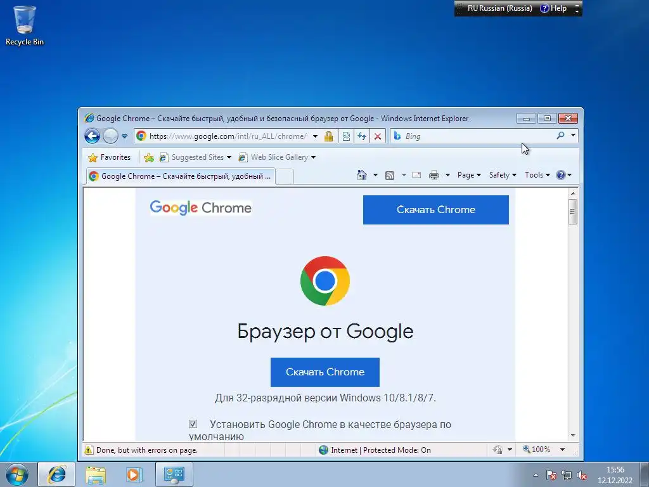Expand the Home button dropdown arrow
The height and width of the screenshot is (487, 649).
375,175
